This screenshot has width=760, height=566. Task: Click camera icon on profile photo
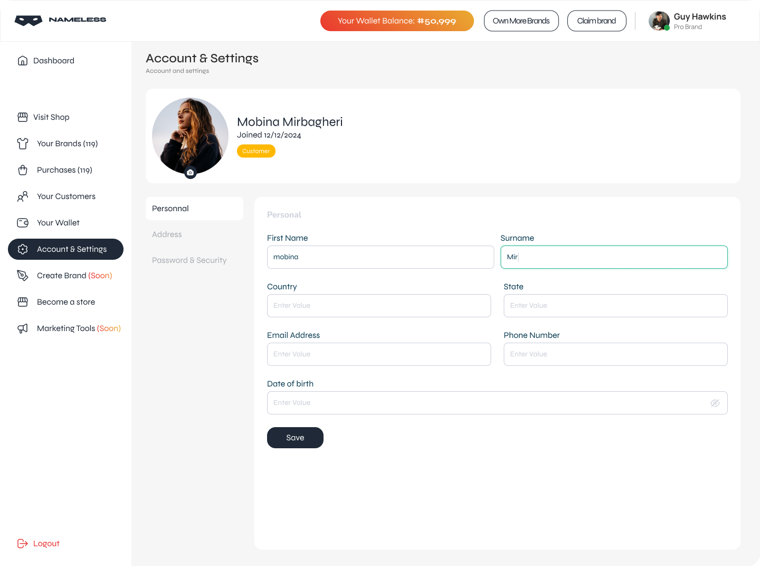(x=191, y=173)
